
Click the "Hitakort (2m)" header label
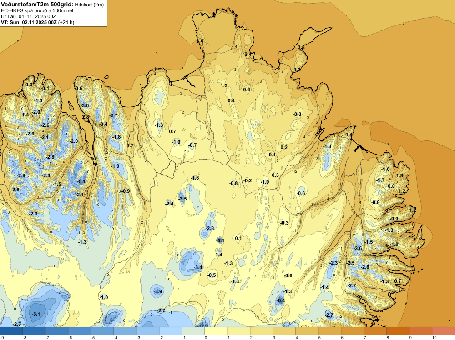pyautogui.click(x=89, y=5)
